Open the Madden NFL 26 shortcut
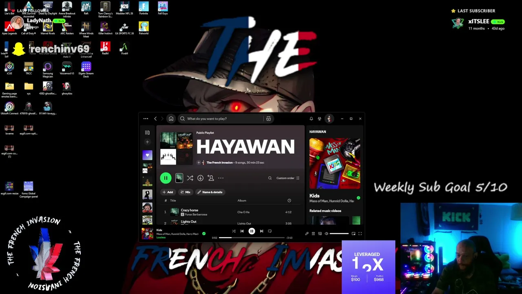 click(x=124, y=9)
